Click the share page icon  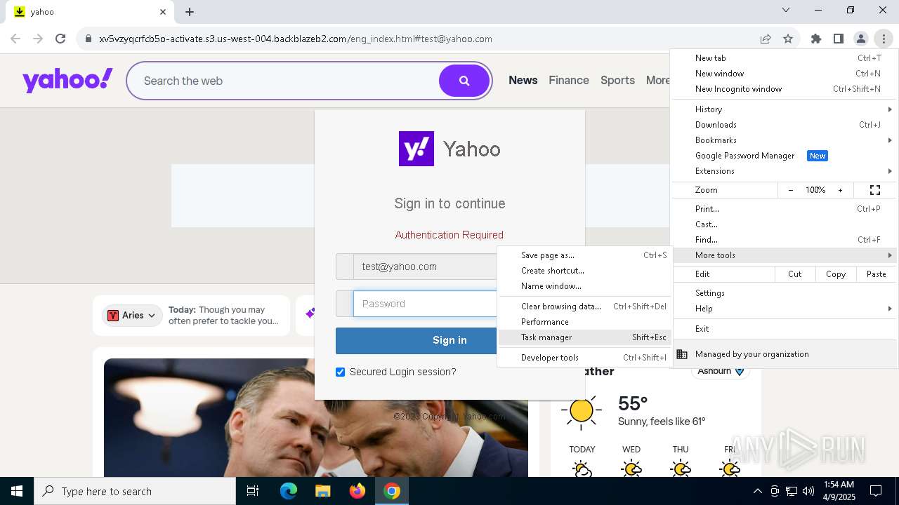point(766,39)
